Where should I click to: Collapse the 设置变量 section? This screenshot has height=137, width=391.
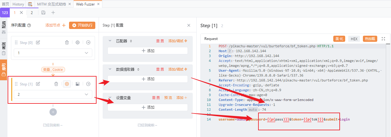click(110, 98)
